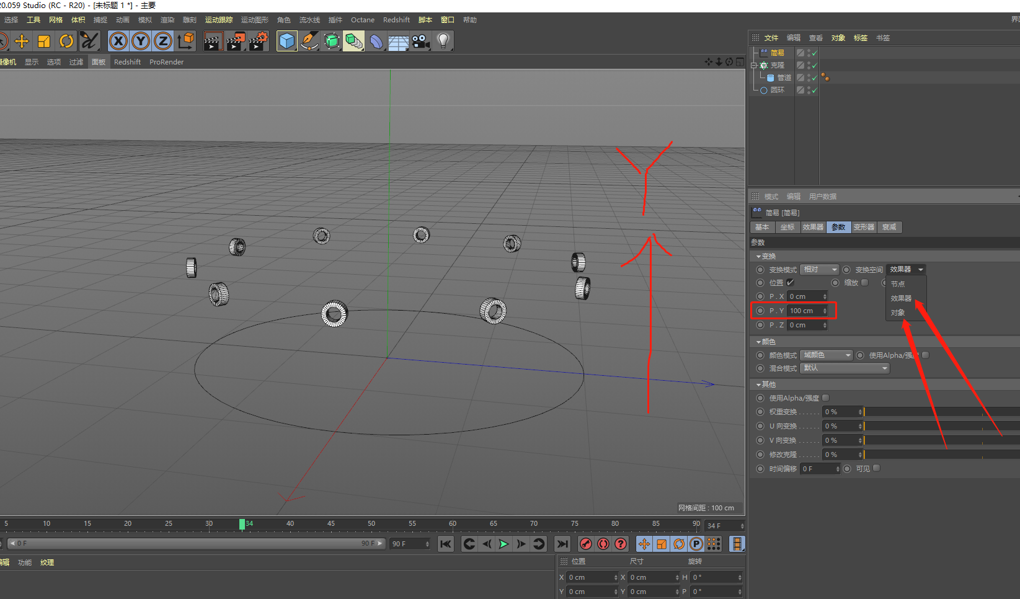Open the 变换模式 dropdown set to 相对
The height and width of the screenshot is (599, 1020).
[819, 270]
